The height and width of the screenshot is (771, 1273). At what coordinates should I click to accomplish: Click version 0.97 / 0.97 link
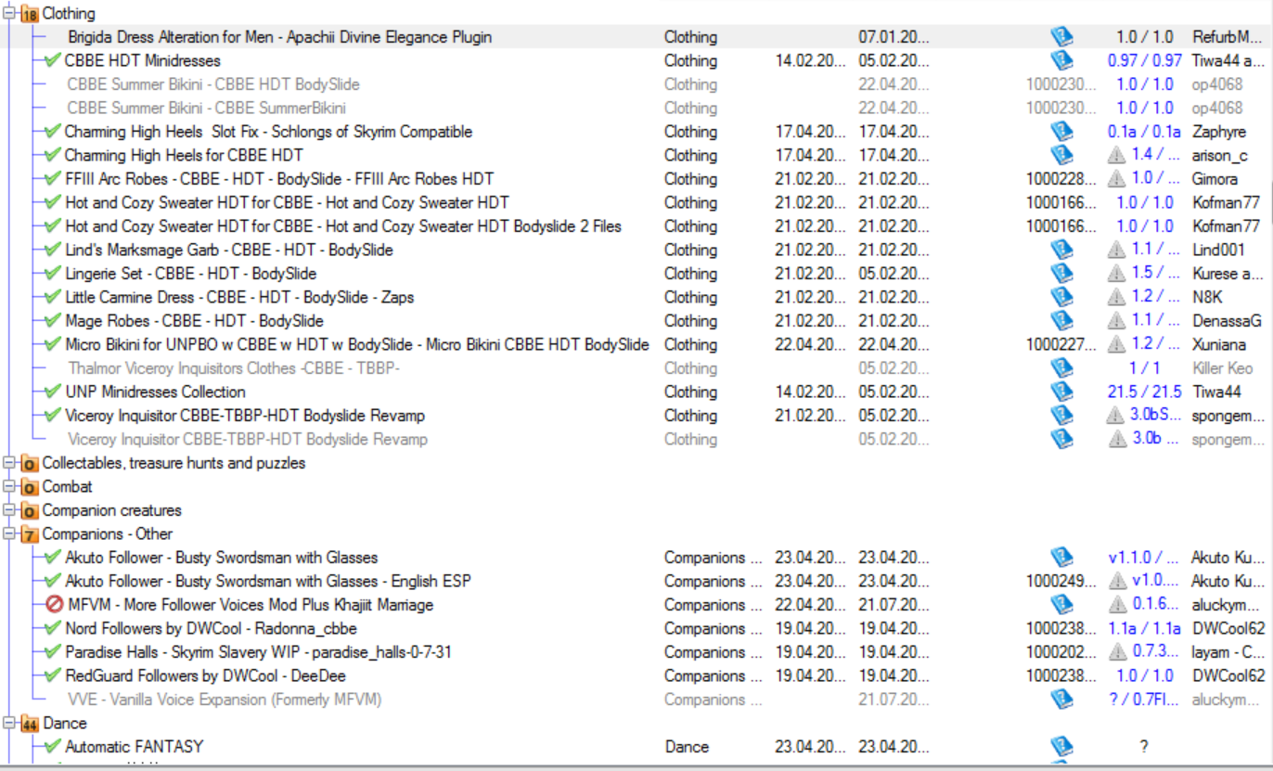coord(1144,60)
